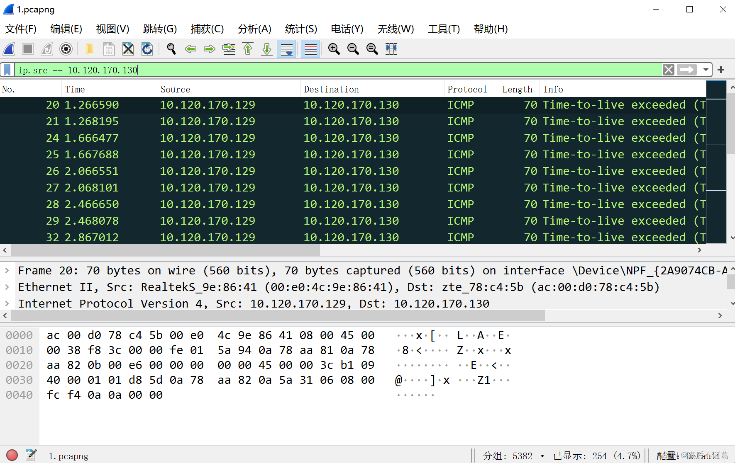
Task: Select packet 26 at time 2.066551
Action: [x=353, y=171]
